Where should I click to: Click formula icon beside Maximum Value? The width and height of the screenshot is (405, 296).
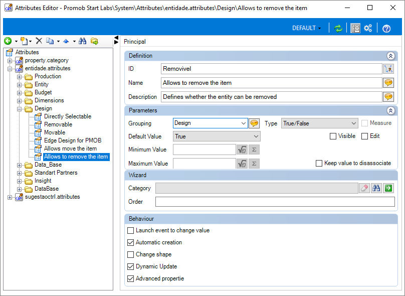(242, 164)
